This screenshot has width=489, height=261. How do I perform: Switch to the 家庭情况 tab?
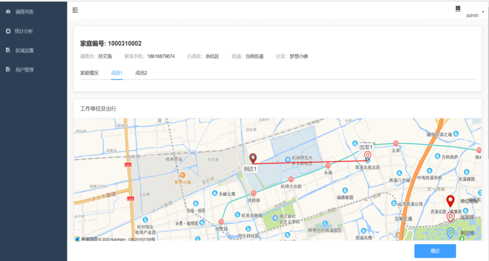point(89,73)
